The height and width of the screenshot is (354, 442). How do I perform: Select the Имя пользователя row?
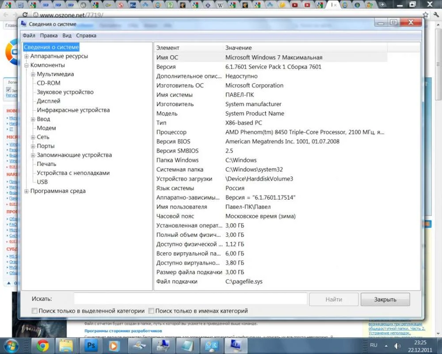(x=271, y=207)
